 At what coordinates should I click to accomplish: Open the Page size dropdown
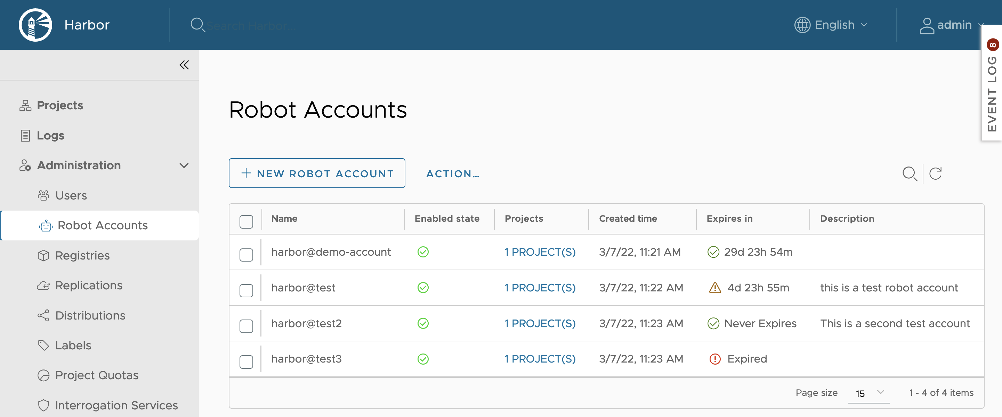[868, 393]
